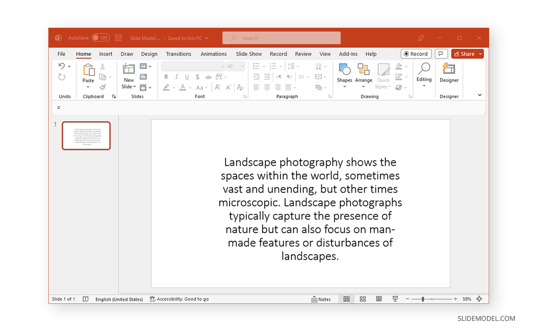Toggle numbered list formatting
The width and height of the screenshot is (537, 332).
point(273,66)
